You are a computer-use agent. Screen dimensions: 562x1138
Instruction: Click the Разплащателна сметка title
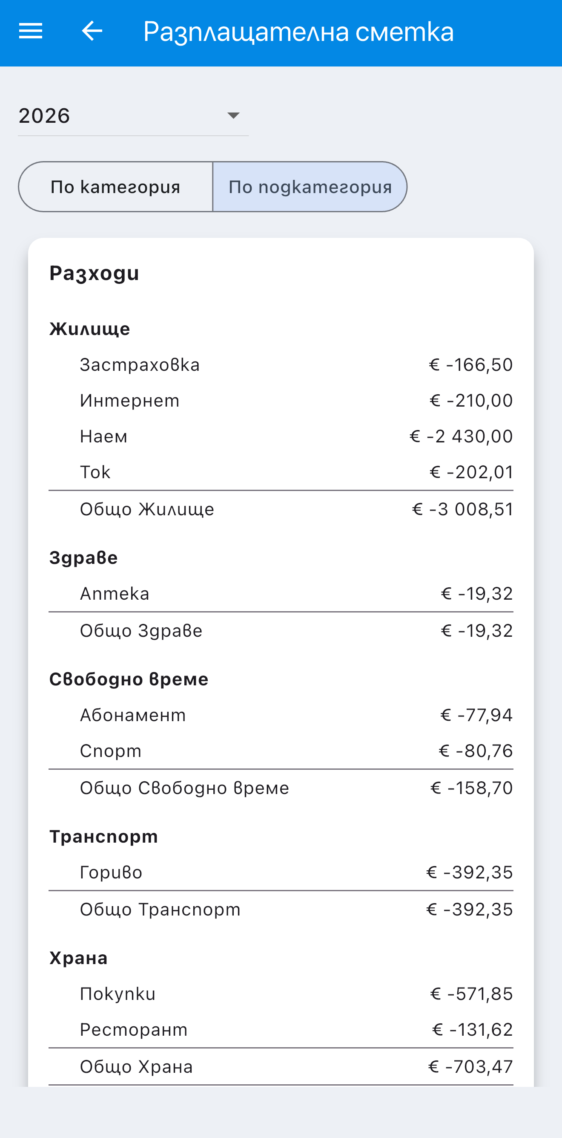pos(298,32)
